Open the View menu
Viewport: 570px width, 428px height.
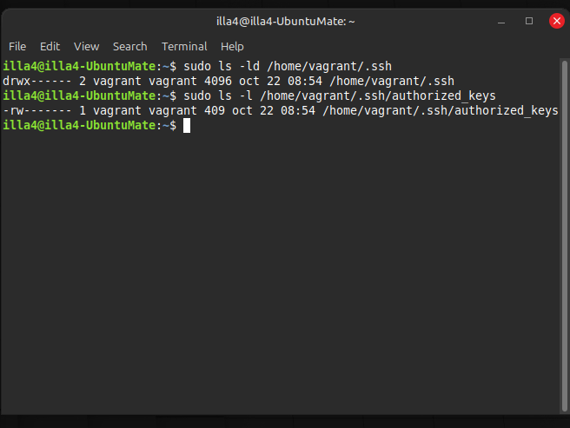coord(86,46)
